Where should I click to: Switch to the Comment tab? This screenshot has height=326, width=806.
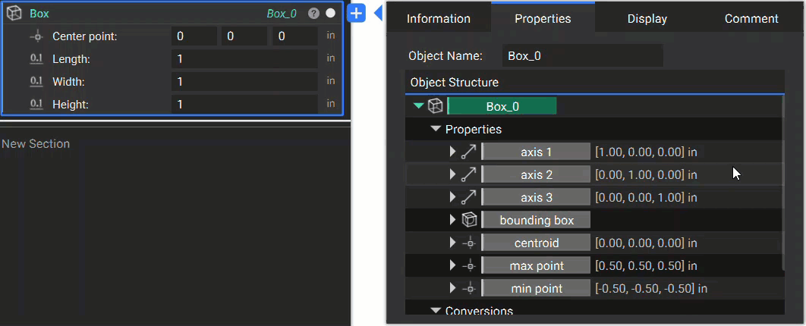pyautogui.click(x=751, y=18)
